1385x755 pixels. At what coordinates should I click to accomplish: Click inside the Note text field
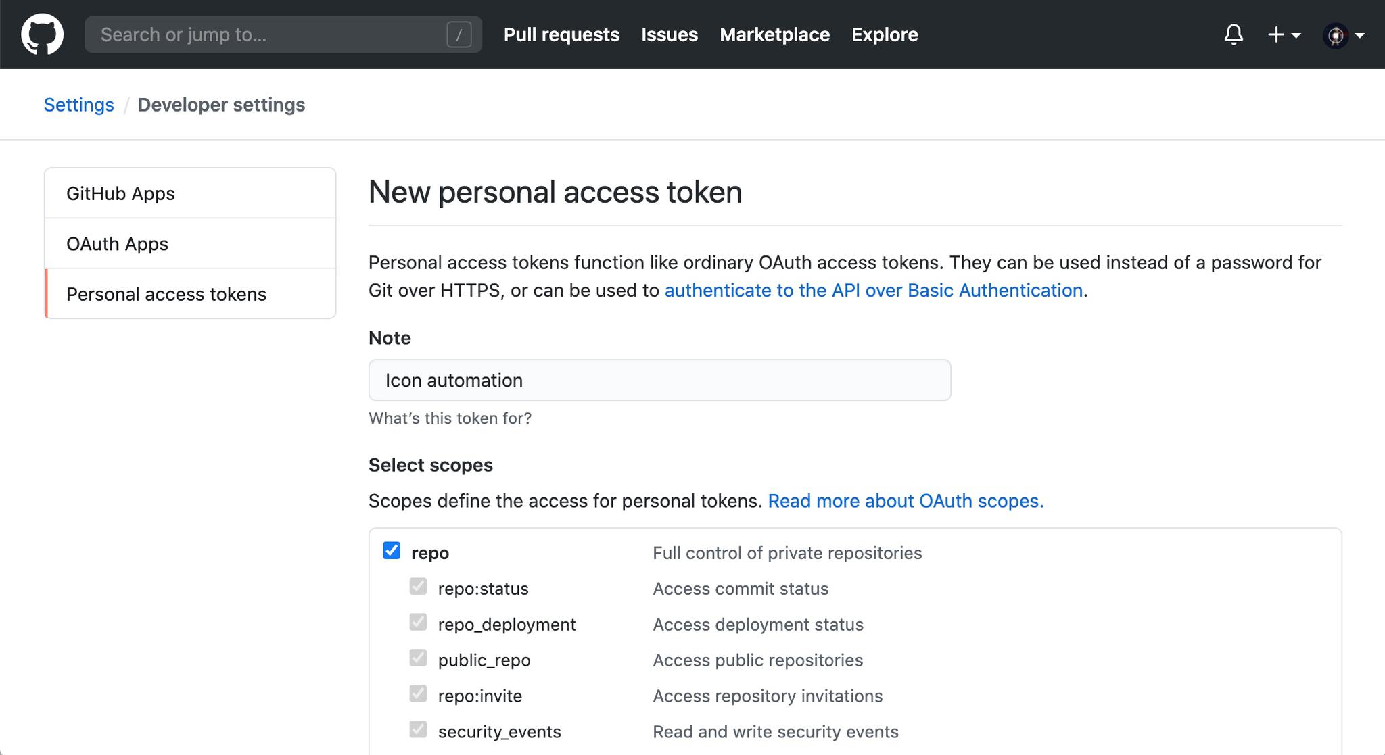[x=659, y=380]
